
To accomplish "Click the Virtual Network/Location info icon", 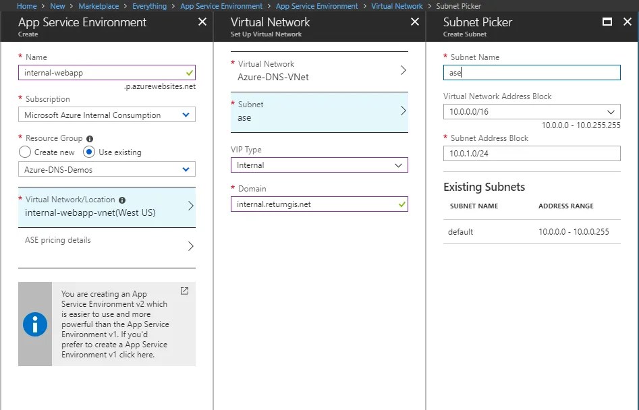I will (122, 200).
